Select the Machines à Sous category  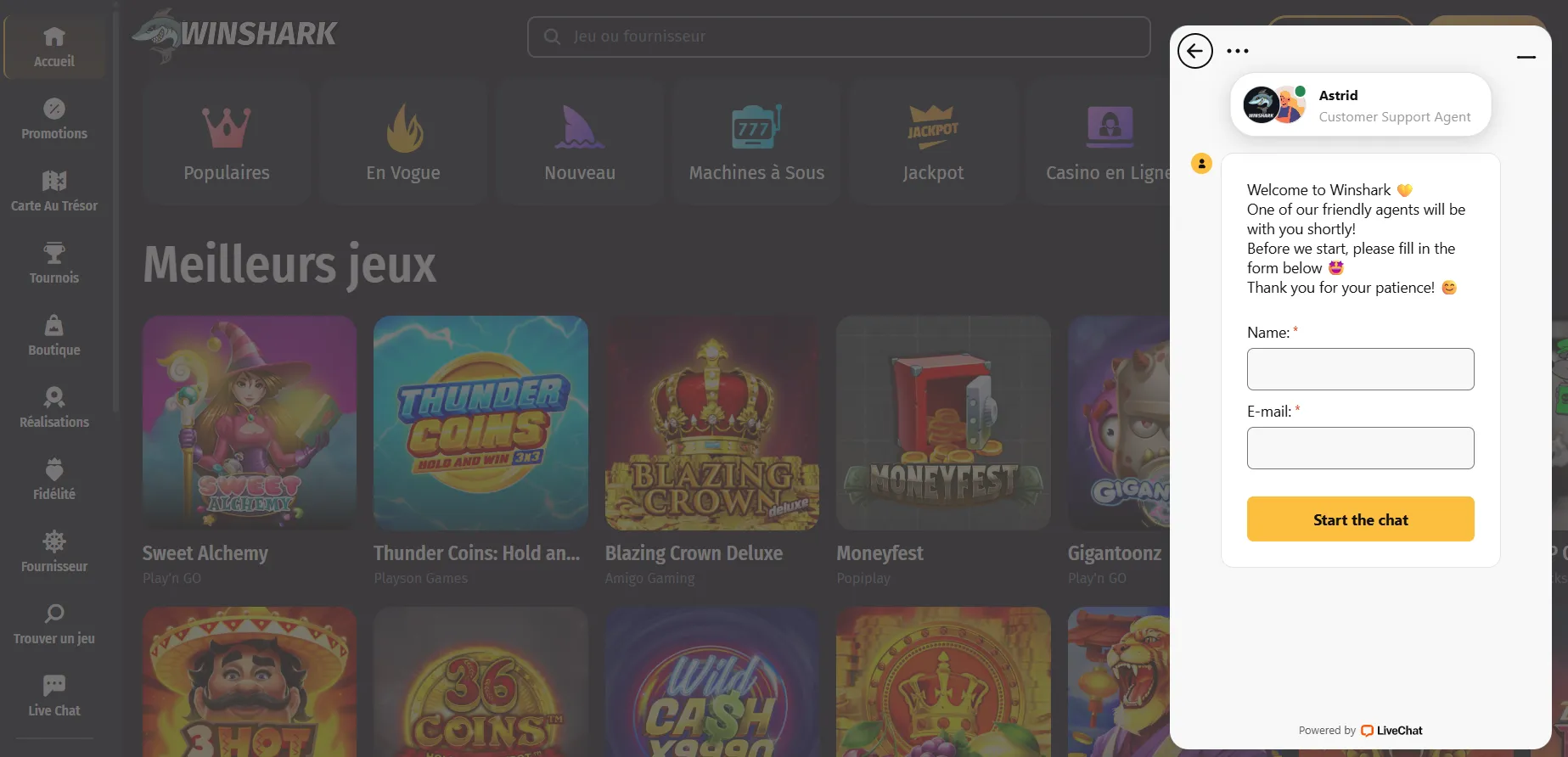pyautogui.click(x=756, y=142)
